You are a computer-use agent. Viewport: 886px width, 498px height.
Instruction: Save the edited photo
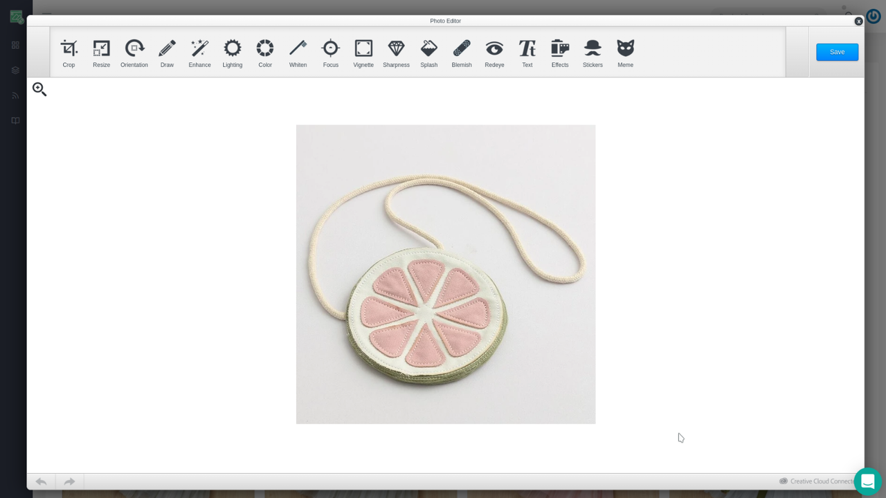tap(837, 52)
